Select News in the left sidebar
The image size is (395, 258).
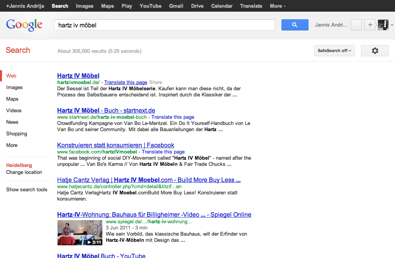click(x=12, y=122)
